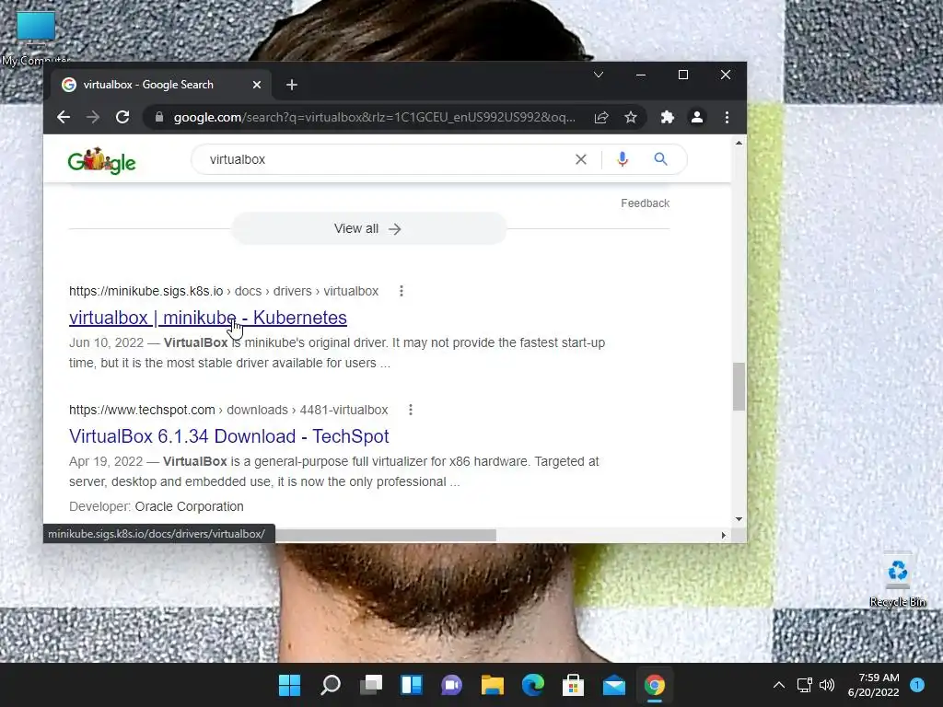The height and width of the screenshot is (707, 943).
Task: Select the virtualbox - Google Search tab
Action: pos(160,85)
